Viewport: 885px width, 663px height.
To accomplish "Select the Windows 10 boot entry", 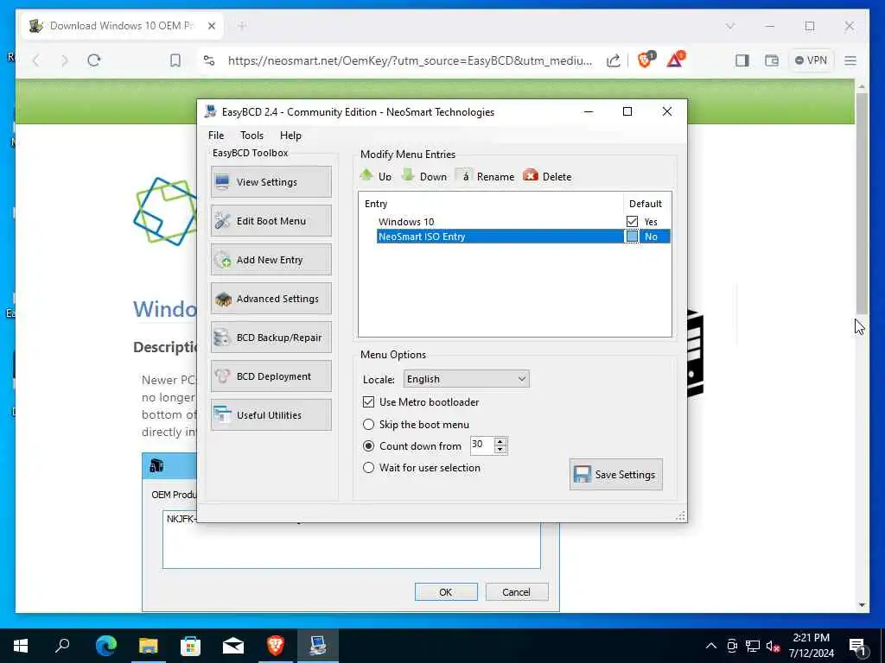I will click(x=406, y=222).
